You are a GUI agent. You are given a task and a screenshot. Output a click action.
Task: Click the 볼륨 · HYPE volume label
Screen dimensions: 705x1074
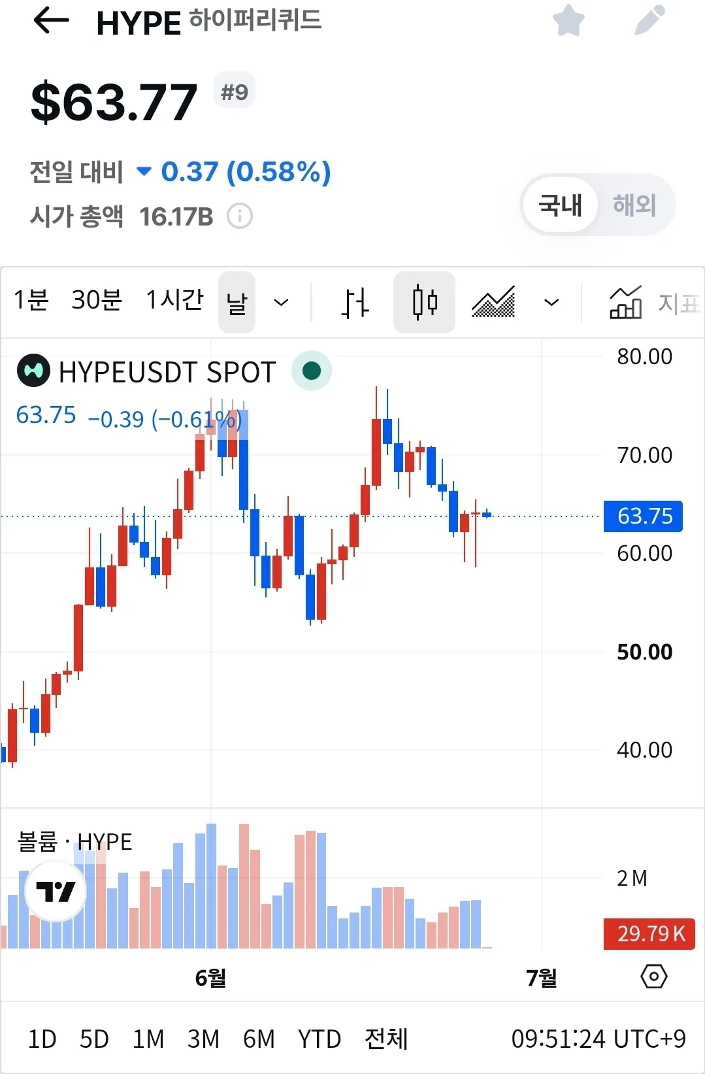click(x=74, y=841)
